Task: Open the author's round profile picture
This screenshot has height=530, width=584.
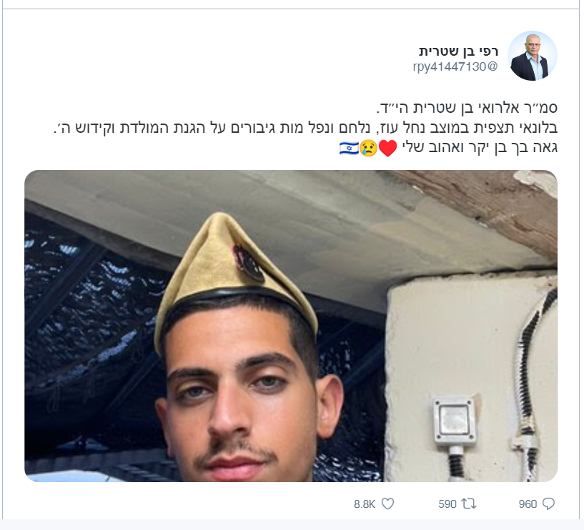Action: coord(533,56)
